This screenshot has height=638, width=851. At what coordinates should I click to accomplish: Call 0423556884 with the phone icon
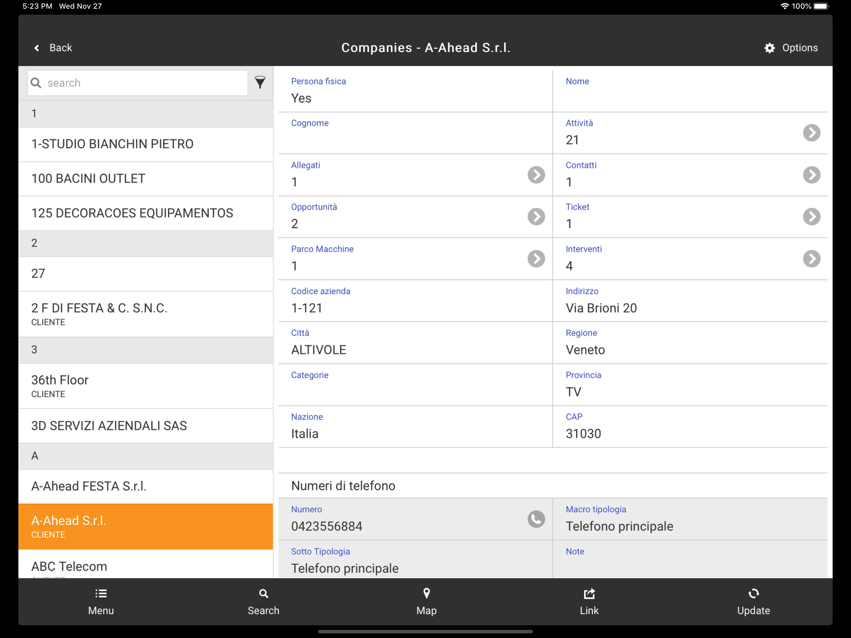(x=536, y=519)
